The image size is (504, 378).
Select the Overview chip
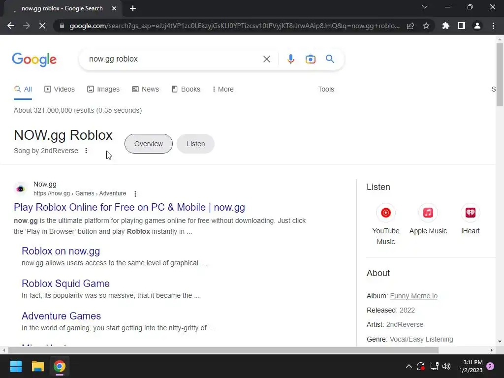149,144
